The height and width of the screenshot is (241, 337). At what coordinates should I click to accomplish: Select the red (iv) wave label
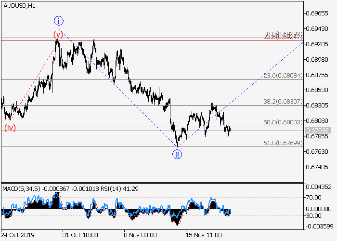10,128
